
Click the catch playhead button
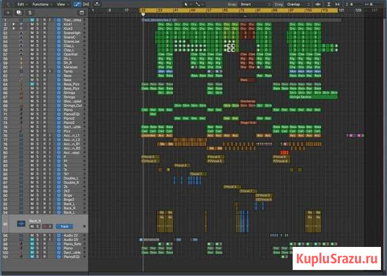(x=97, y=4)
